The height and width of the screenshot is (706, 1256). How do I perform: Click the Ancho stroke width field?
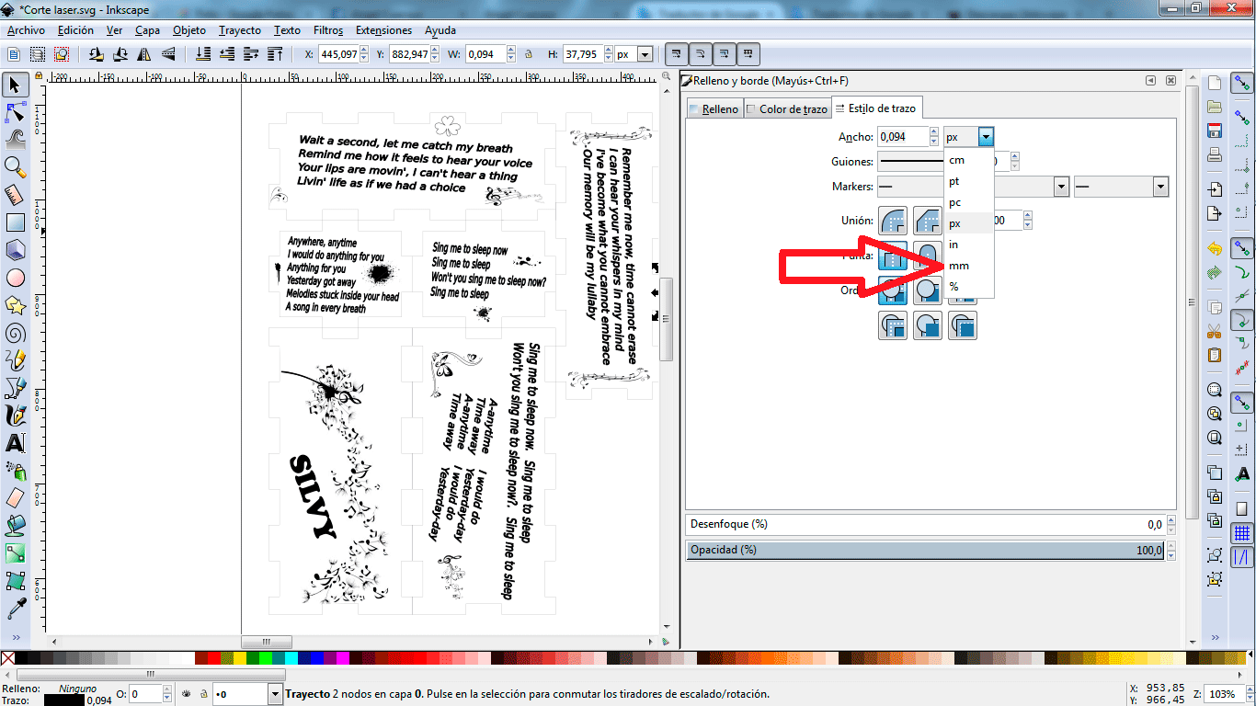pos(903,137)
